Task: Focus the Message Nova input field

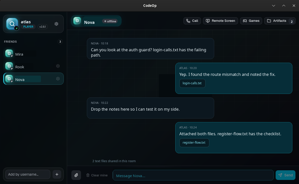Action: 193,175
